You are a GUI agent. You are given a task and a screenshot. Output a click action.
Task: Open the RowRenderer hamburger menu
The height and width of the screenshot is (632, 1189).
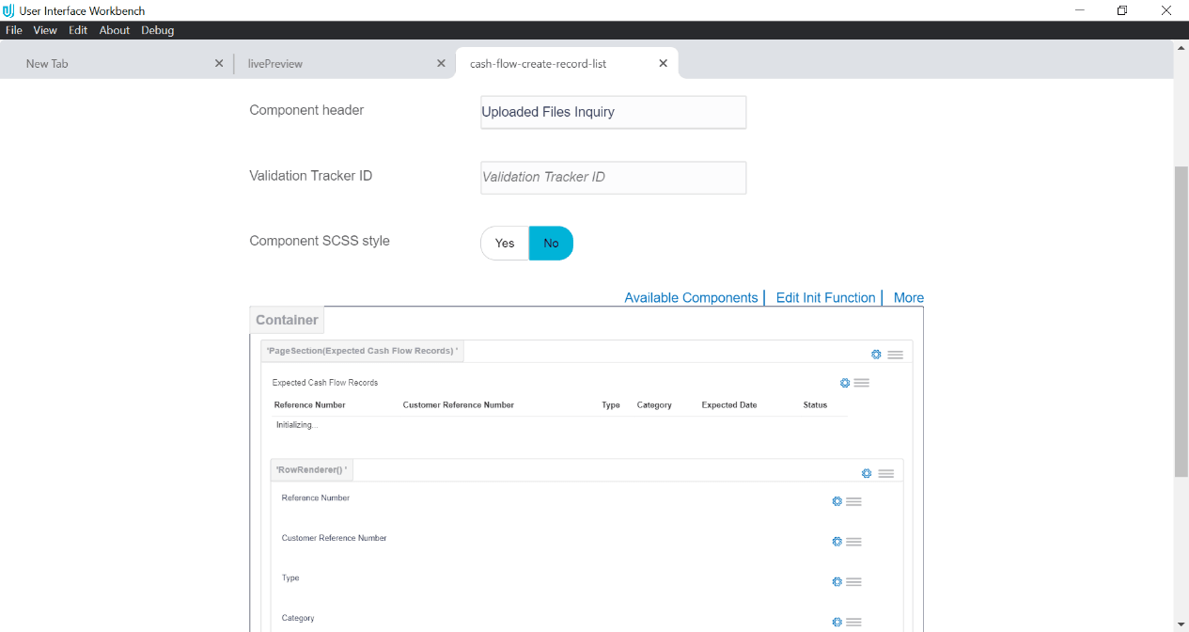(885, 473)
